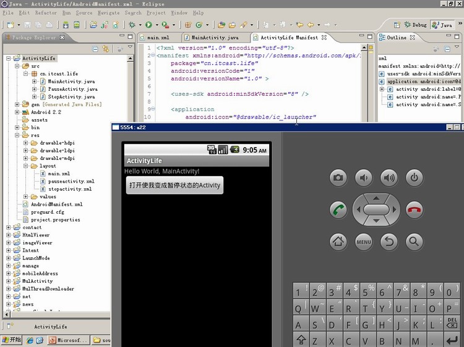This screenshot has height=347, width=464.
Task: Click the D-pad left arrow
Action: (x=358, y=210)
